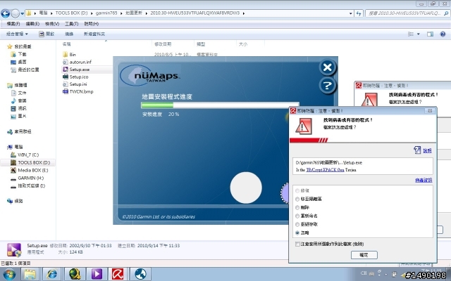Open the address bar history dropdown arrow
This screenshot has height=281, width=451.
351,13
